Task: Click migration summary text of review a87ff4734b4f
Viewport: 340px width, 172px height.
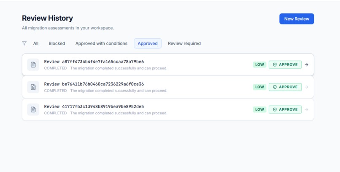Action: pos(119,68)
